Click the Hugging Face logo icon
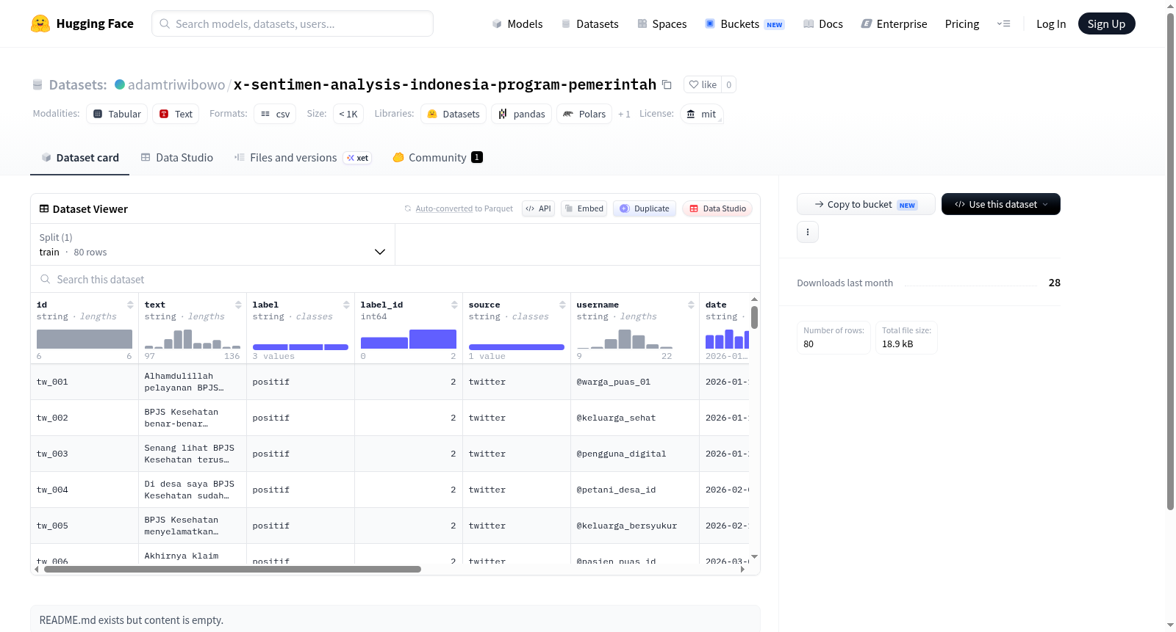The image size is (1176, 632). 40,23
